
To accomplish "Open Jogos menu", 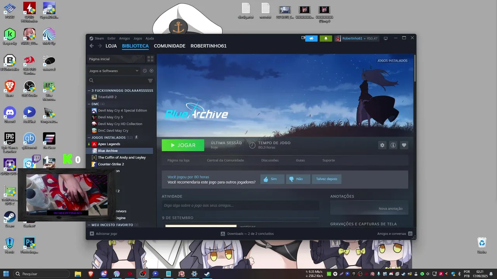I will click(138, 38).
